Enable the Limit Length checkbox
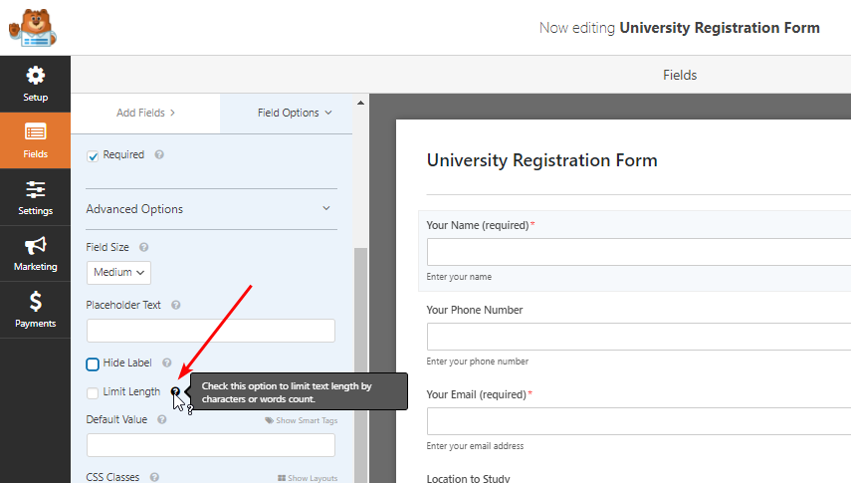The height and width of the screenshot is (483, 851). pyautogui.click(x=93, y=392)
